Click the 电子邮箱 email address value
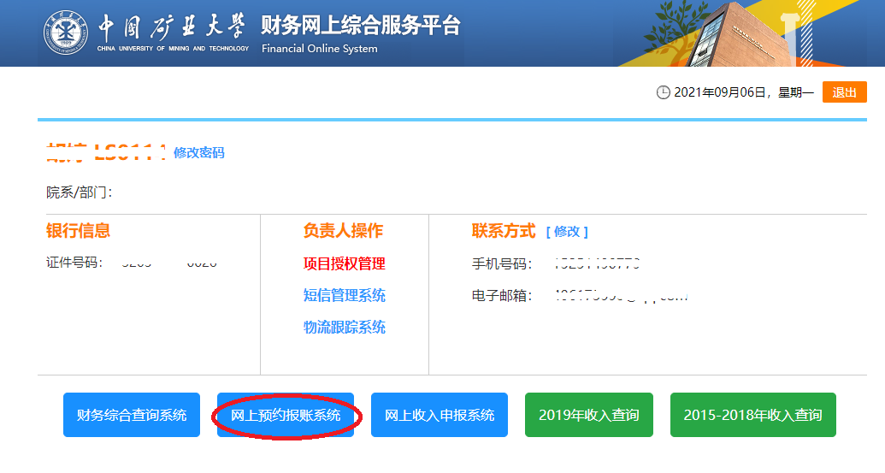 621,296
